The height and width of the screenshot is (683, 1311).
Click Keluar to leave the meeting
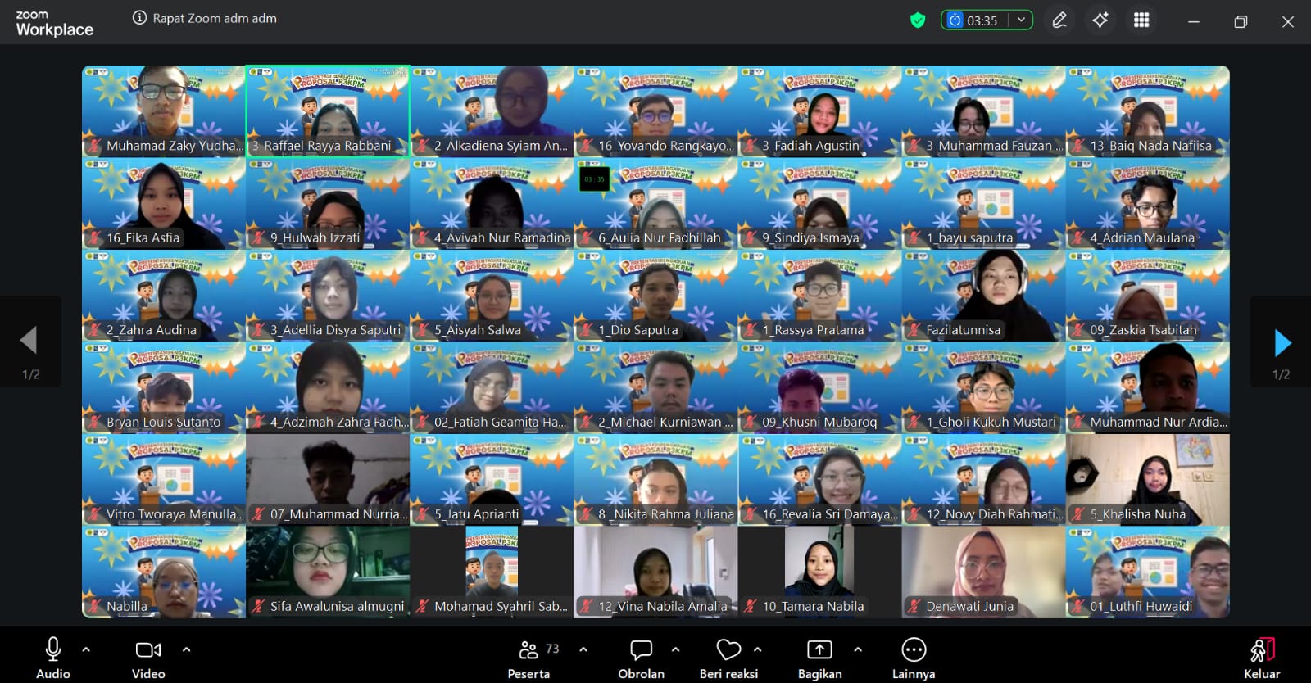point(1262,658)
